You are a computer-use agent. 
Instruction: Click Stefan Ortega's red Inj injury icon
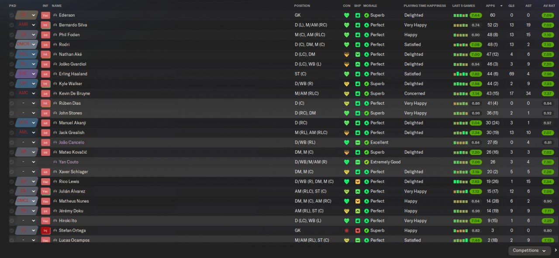(45, 230)
